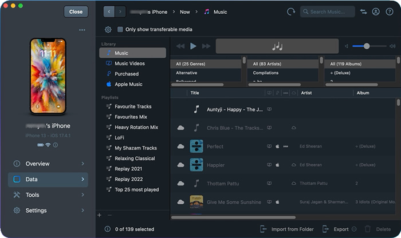Click the forward navigation arrow
401x238 pixels.
pos(120,12)
